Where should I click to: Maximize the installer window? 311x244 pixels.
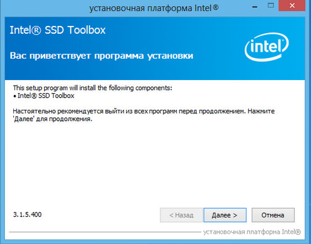(x=271, y=6)
